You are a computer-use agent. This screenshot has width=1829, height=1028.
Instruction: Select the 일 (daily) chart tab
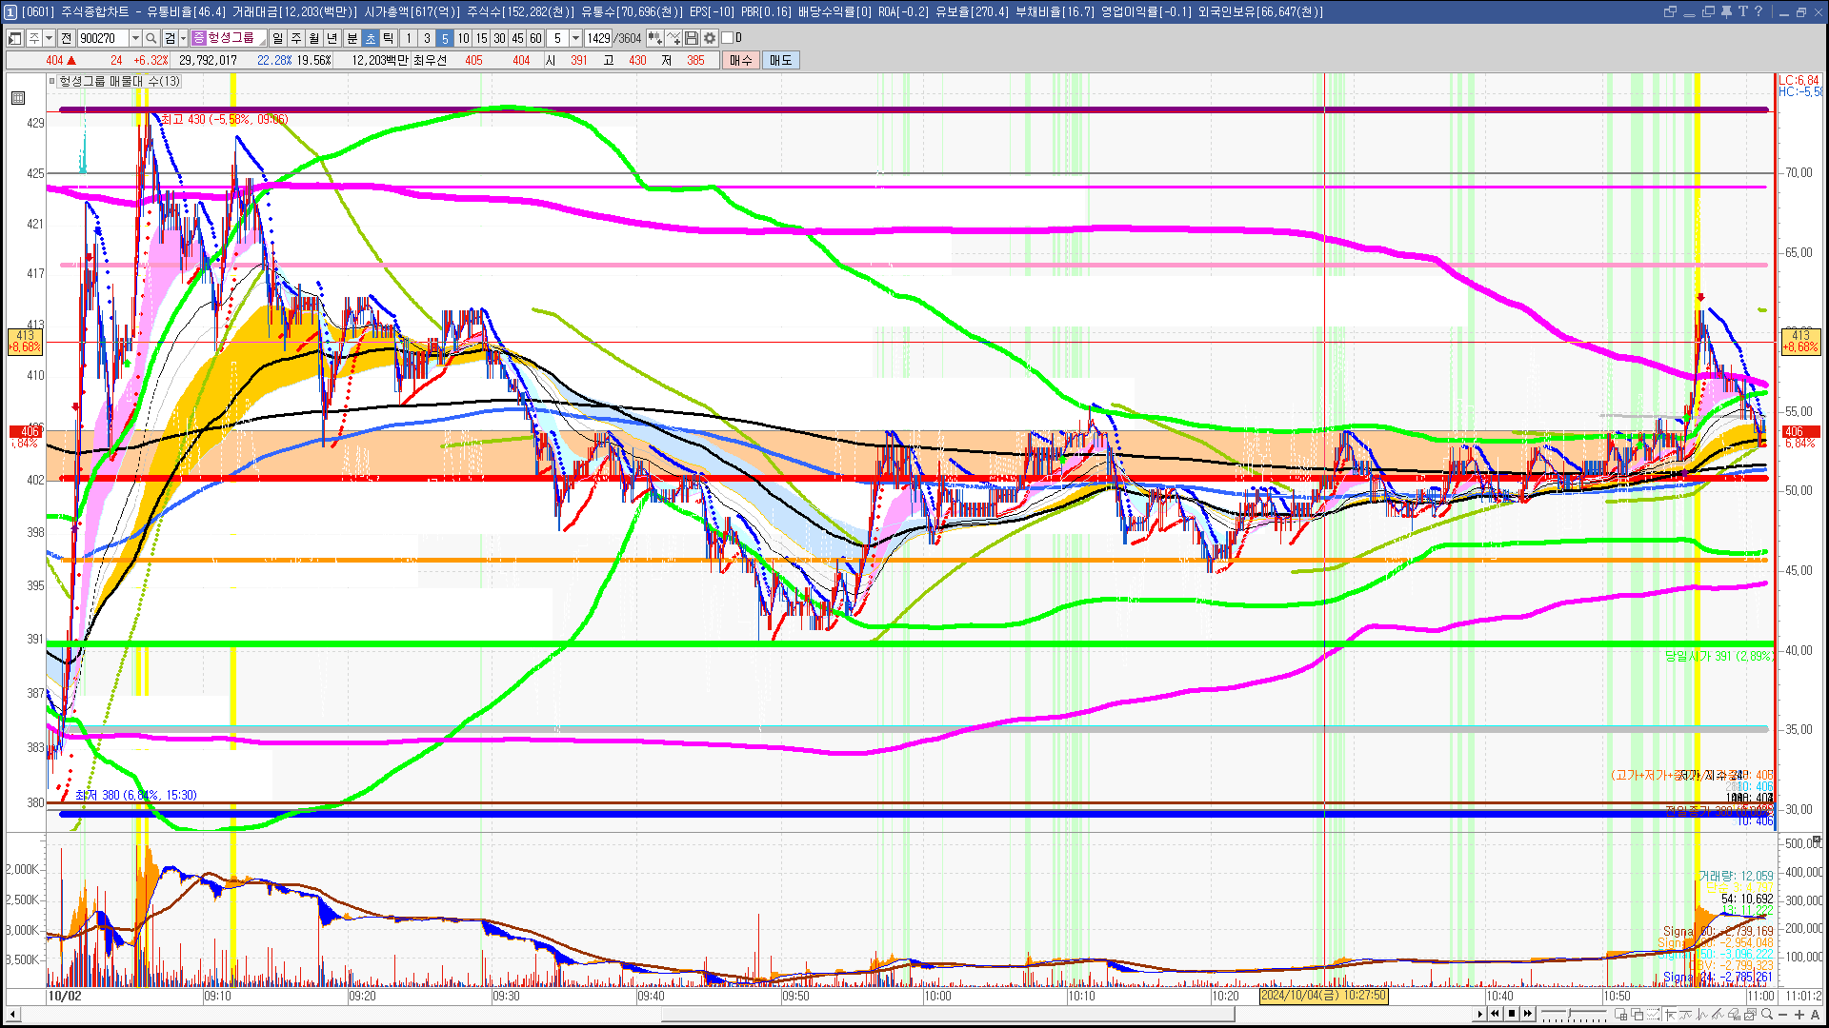[277, 38]
